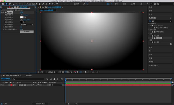174x105 pixels.
Task: Collapse the Generate effects category
Action: point(149,34)
